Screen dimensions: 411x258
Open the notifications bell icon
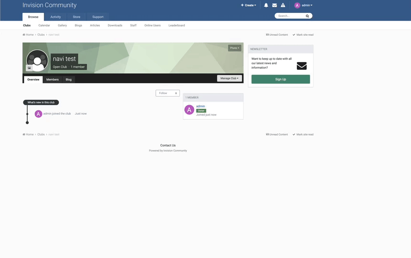(x=266, y=5)
